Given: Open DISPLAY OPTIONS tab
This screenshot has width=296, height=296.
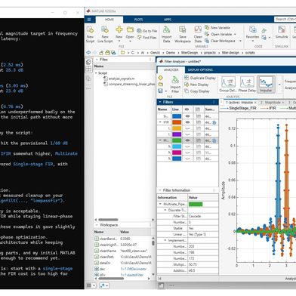Looking at the screenshot, I should [x=200, y=69].
